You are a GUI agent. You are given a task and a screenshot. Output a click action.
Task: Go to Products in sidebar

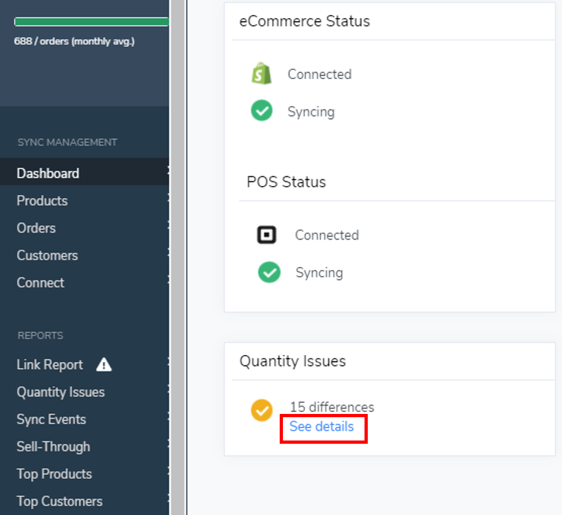coord(42,201)
